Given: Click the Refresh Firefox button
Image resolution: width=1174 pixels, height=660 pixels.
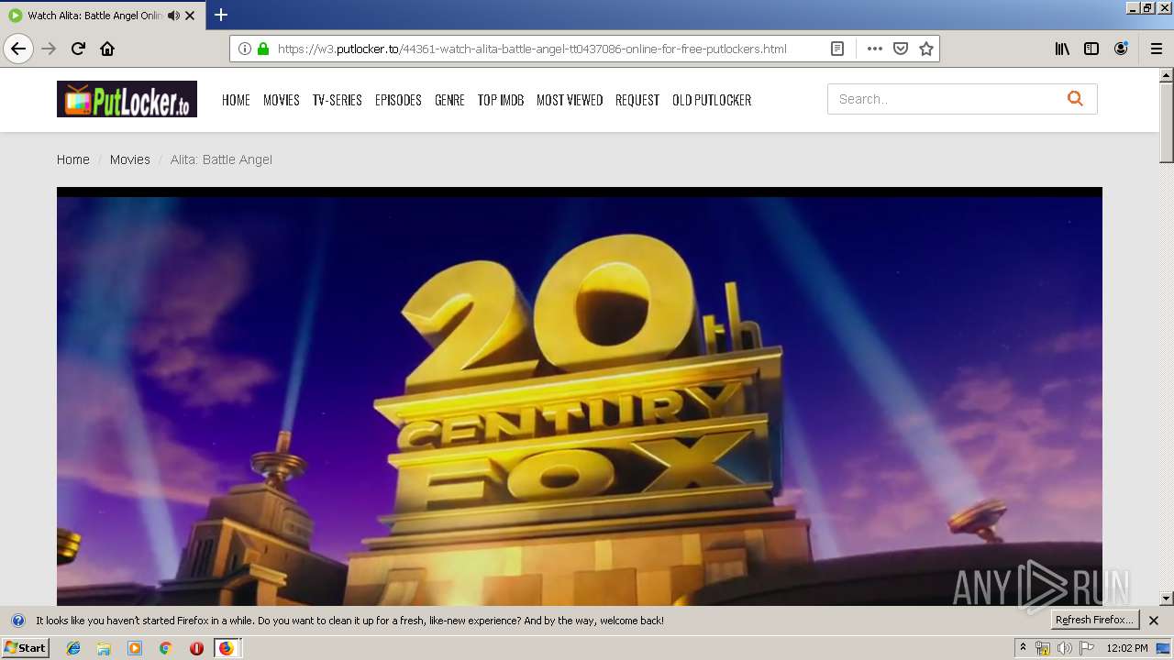Looking at the screenshot, I should [x=1095, y=621].
